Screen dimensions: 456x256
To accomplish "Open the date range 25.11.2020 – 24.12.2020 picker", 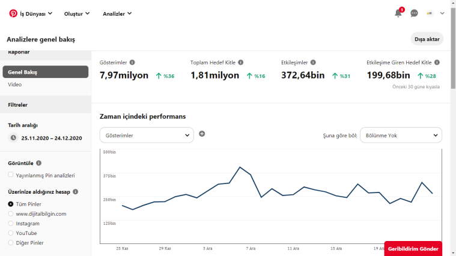I will click(51, 138).
